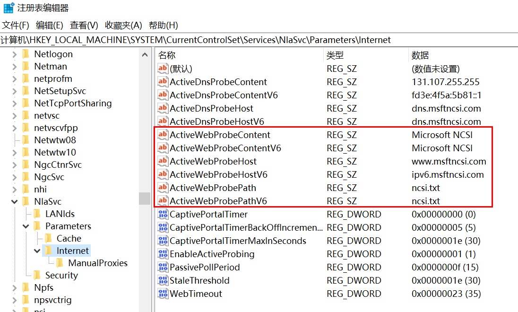518x312 pixels.
Task: Select the DWORD icon of EnableActiveProbing
Action: pos(163,254)
